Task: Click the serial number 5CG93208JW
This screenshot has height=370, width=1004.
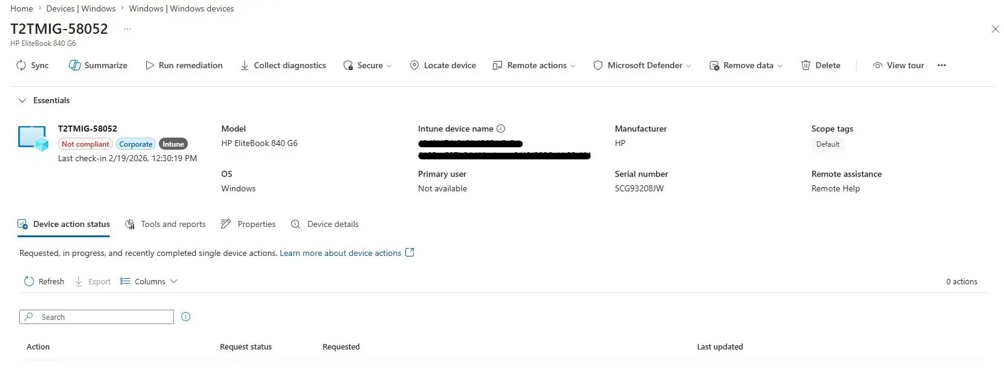Action: [639, 188]
